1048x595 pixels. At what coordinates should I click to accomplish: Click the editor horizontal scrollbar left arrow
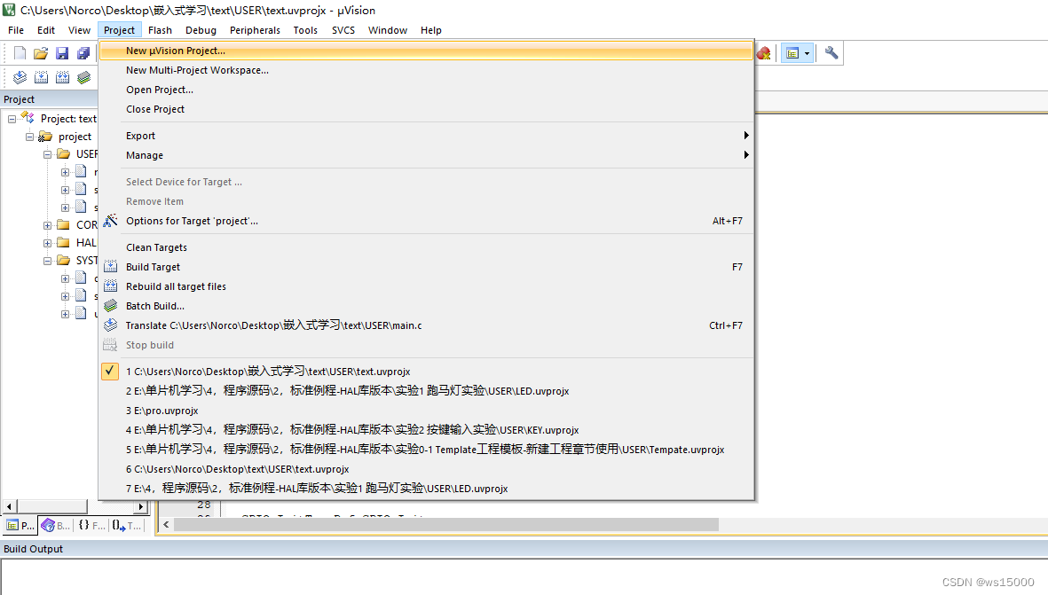click(x=167, y=525)
